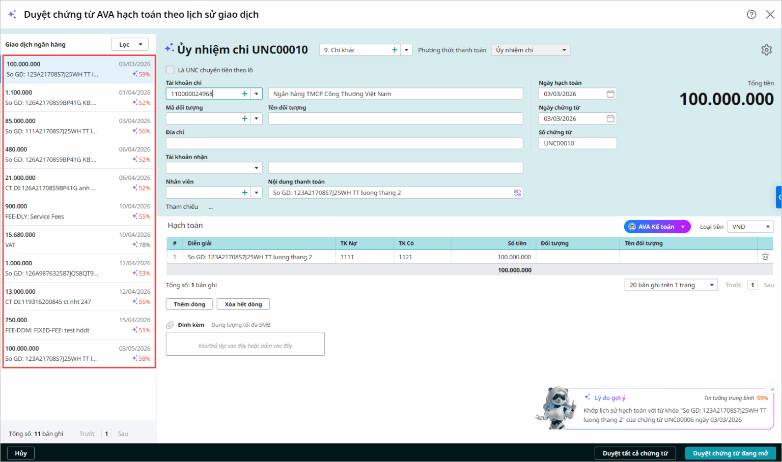Close the Lý do gợi ý suggestion popup
The width and height of the screenshot is (782, 462).
tap(772, 389)
